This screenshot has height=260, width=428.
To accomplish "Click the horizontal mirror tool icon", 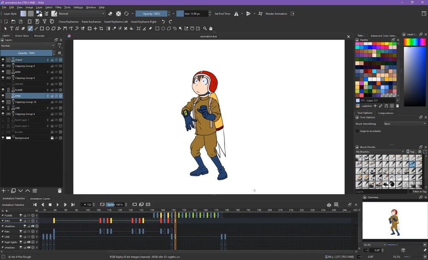I will click(236, 14).
